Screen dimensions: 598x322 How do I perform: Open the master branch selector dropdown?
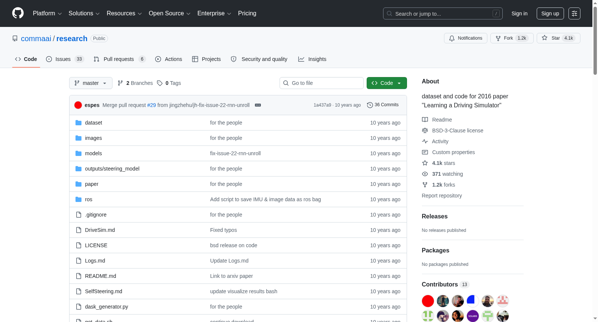coord(91,83)
